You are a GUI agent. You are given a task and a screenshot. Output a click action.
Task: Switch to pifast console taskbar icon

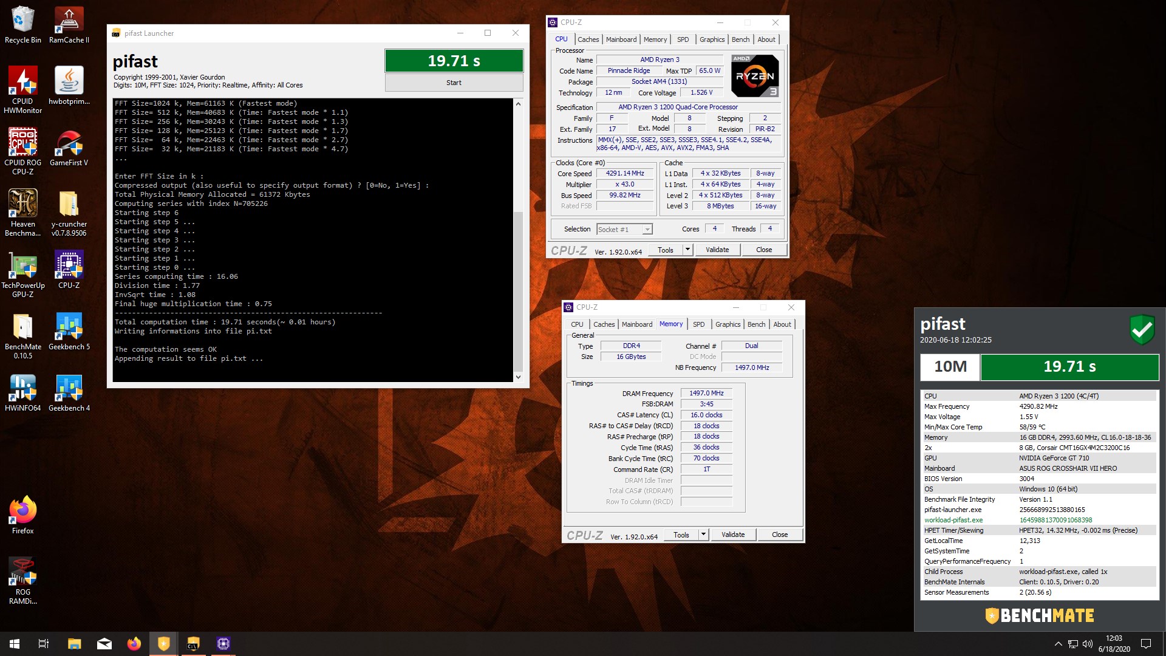pyautogui.click(x=193, y=644)
